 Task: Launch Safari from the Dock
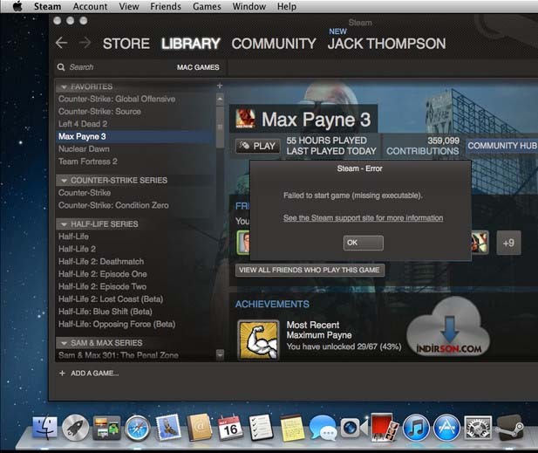coord(137,428)
